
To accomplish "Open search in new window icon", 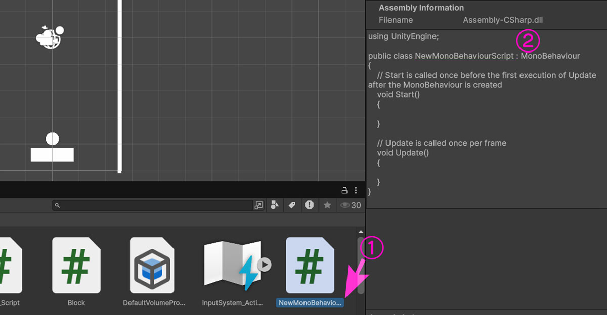I will click(x=259, y=205).
